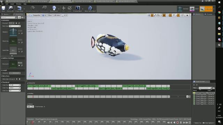Toggle grid position snapping
Viewport: 223px width, 125px height.
(x=164, y=15)
